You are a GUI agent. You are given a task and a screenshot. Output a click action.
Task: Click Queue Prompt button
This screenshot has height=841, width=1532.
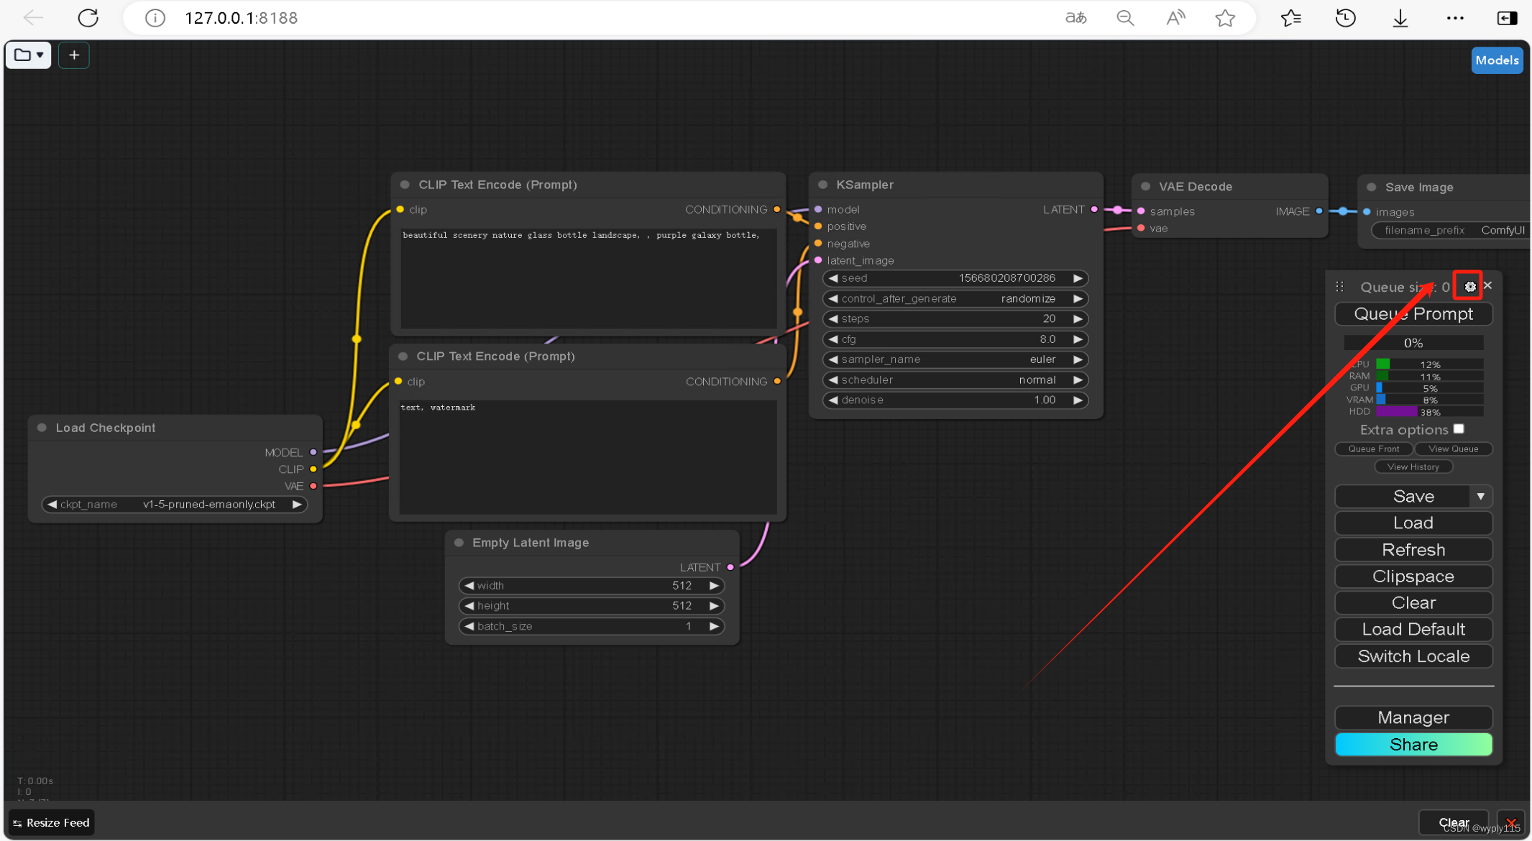pyautogui.click(x=1413, y=314)
